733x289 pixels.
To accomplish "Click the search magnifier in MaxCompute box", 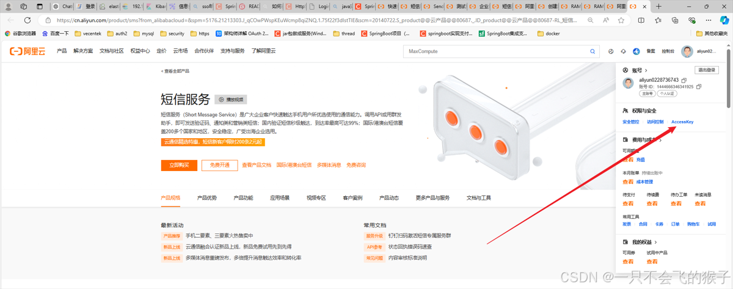I will 592,51.
